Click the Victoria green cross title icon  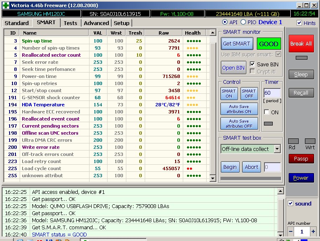pos(5,5)
